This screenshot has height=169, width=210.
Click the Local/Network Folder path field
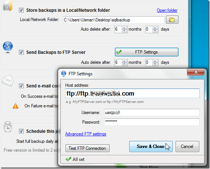(114, 20)
